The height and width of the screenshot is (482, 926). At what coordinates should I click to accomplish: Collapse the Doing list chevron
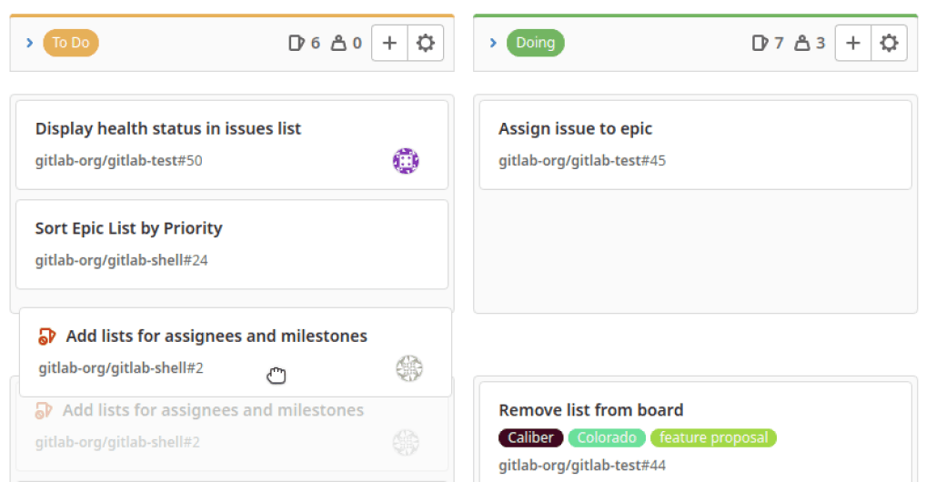493,43
